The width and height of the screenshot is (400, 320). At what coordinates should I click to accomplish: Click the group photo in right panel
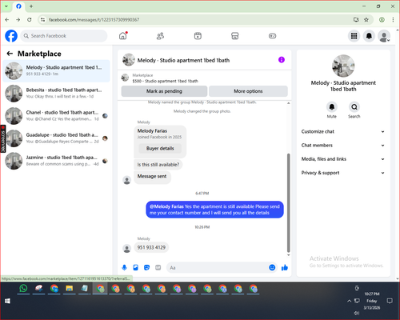343,66
